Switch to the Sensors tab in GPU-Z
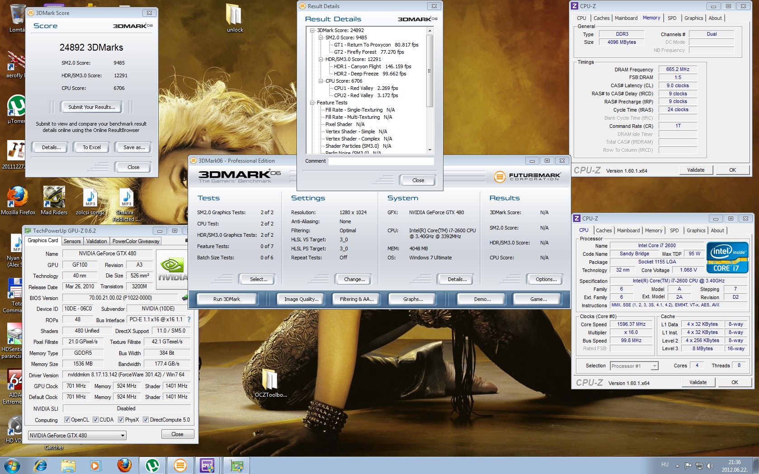Viewport: 759px width, 474px height. (x=72, y=241)
